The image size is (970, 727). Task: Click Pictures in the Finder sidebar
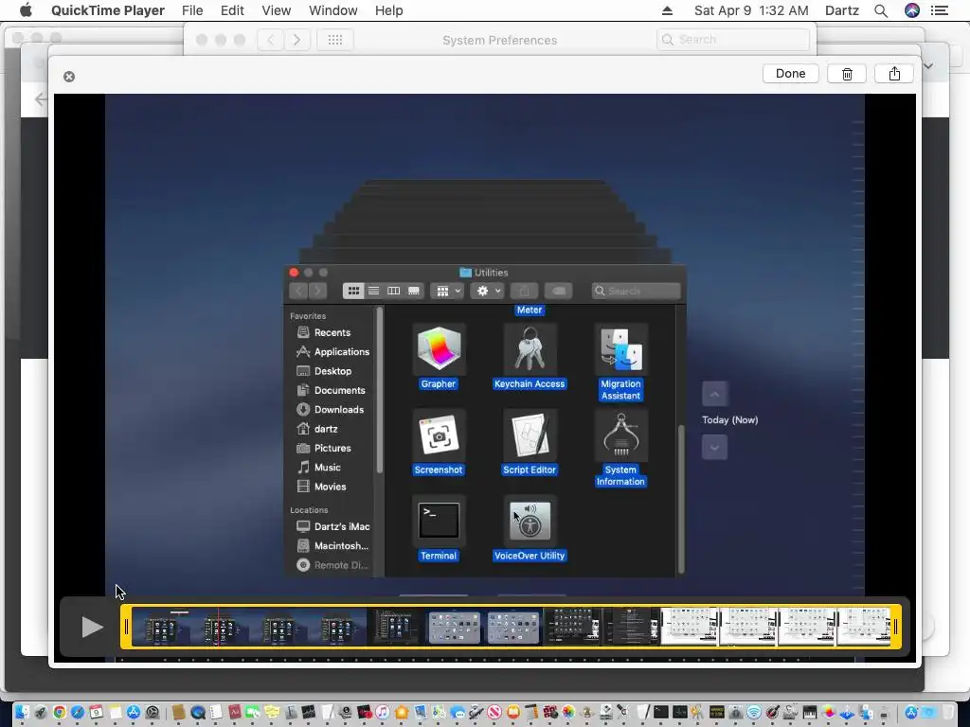point(332,448)
